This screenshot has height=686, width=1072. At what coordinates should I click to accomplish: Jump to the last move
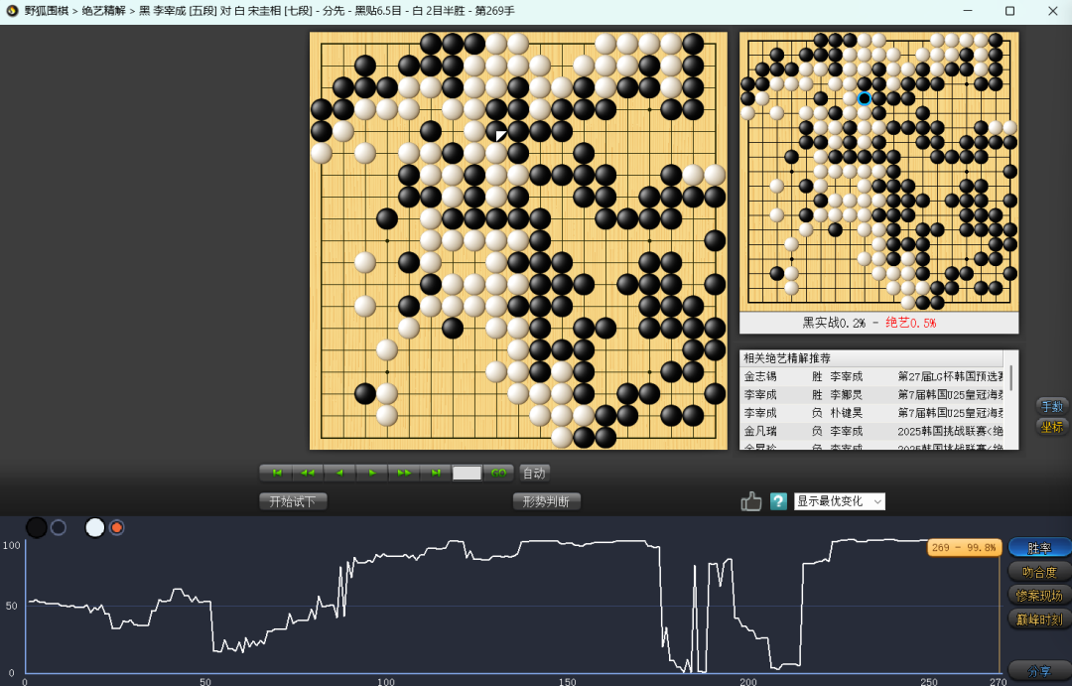tap(435, 473)
